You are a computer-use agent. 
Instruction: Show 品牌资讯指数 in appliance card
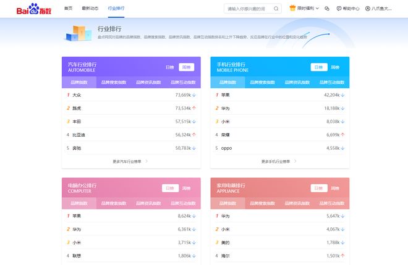297,203
